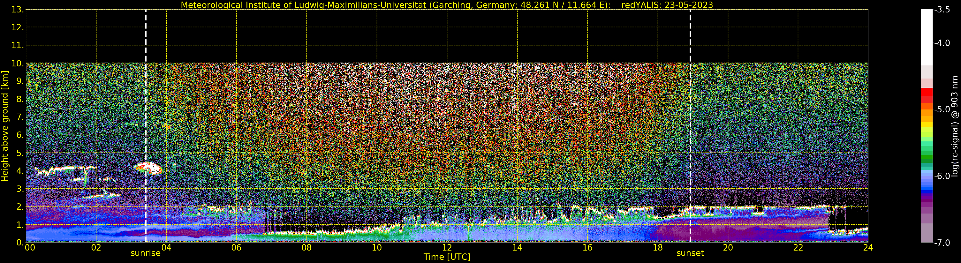
Task: Click the time tick label 08
Action: [306, 248]
